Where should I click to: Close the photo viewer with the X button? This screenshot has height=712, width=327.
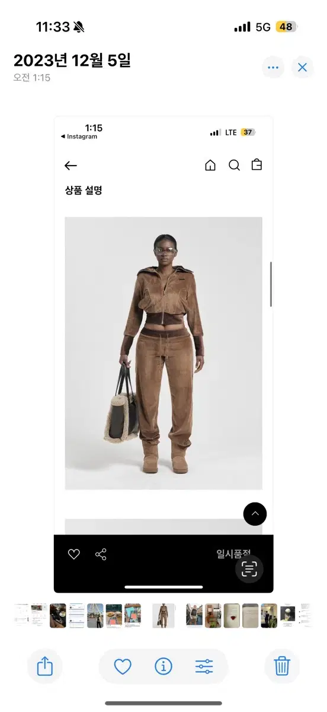coord(302,68)
